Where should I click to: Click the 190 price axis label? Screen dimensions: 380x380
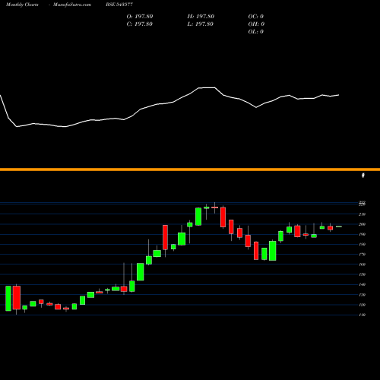click(362, 234)
